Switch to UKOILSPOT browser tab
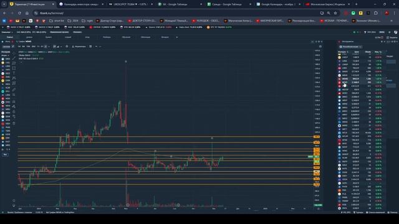The image size is (399, 224). (131, 4)
